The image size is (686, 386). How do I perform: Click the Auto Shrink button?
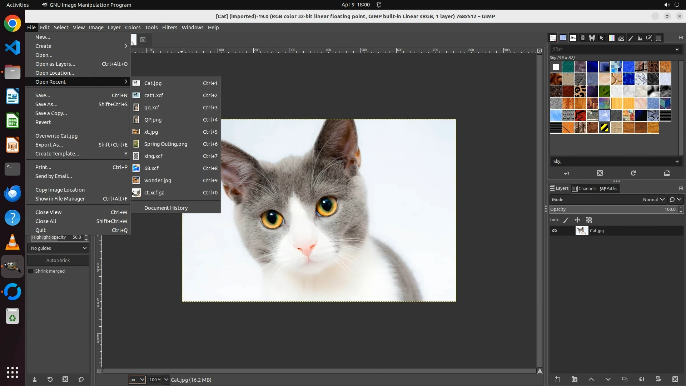tap(58, 260)
